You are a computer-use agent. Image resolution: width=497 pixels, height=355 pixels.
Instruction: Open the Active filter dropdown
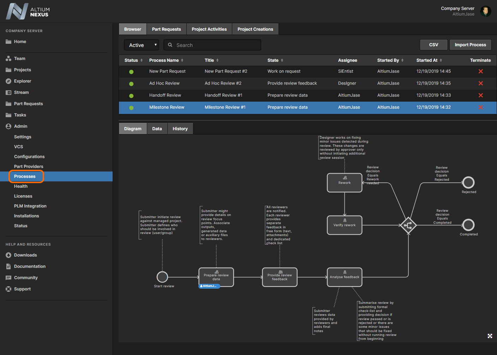pos(142,45)
